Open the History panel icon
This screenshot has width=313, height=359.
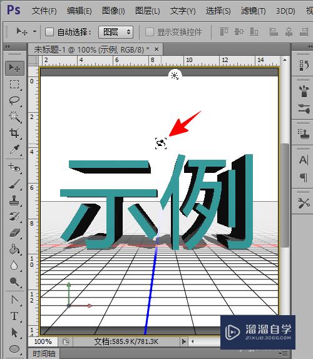click(x=304, y=66)
